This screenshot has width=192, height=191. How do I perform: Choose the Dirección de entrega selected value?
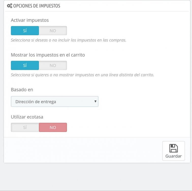(x=36, y=102)
